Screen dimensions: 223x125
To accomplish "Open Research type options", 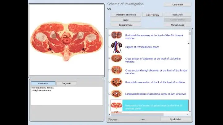I will (126, 25).
